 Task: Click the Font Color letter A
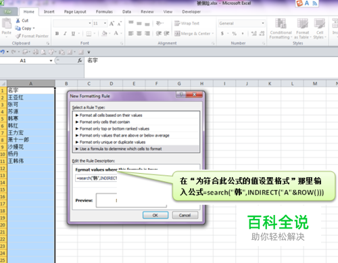tap(116, 33)
